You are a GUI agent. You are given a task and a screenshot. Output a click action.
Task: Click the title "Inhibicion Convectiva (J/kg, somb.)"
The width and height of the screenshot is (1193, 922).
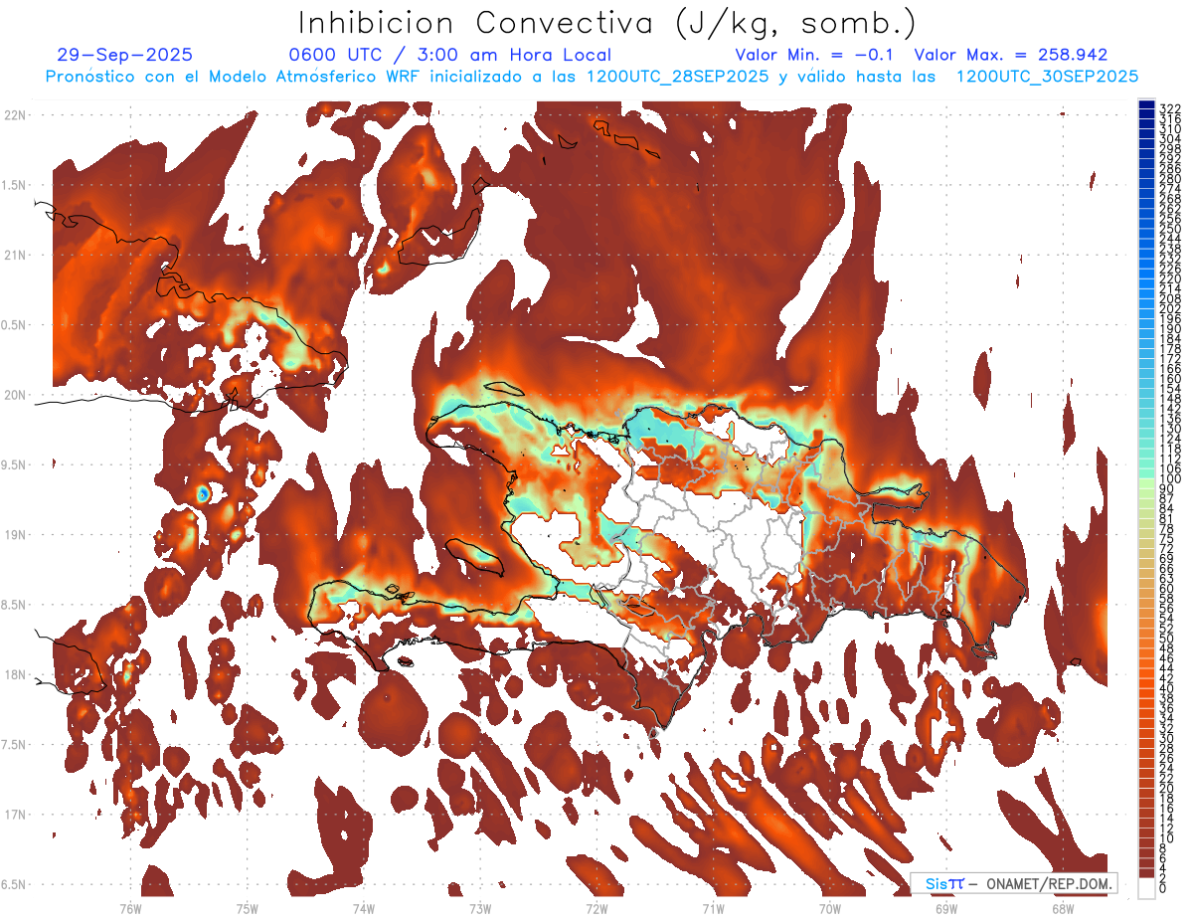[606, 23]
